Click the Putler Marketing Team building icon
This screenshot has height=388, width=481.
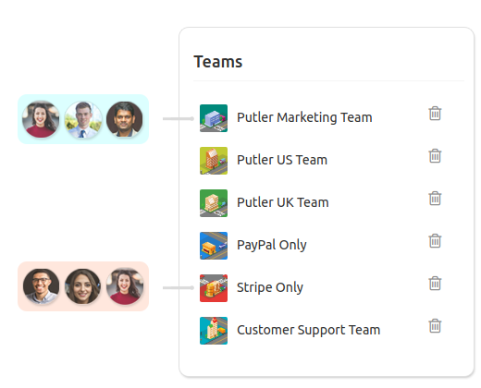click(x=214, y=118)
